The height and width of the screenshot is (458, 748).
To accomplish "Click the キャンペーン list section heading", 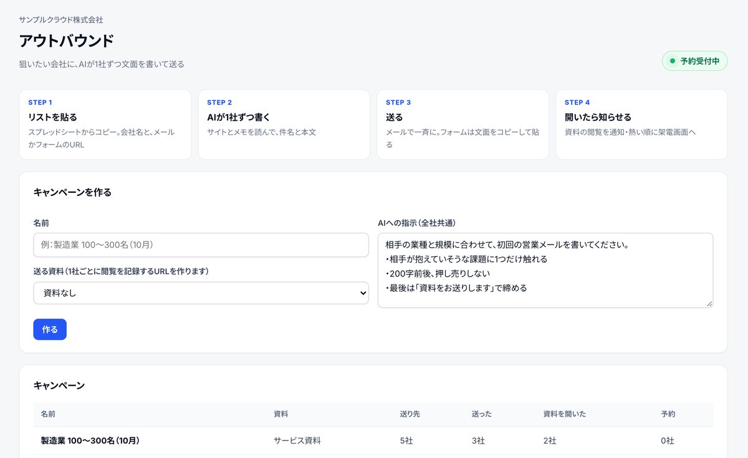I will 59,385.
